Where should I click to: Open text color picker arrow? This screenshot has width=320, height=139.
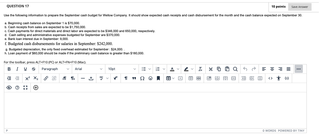[x=178, y=69]
